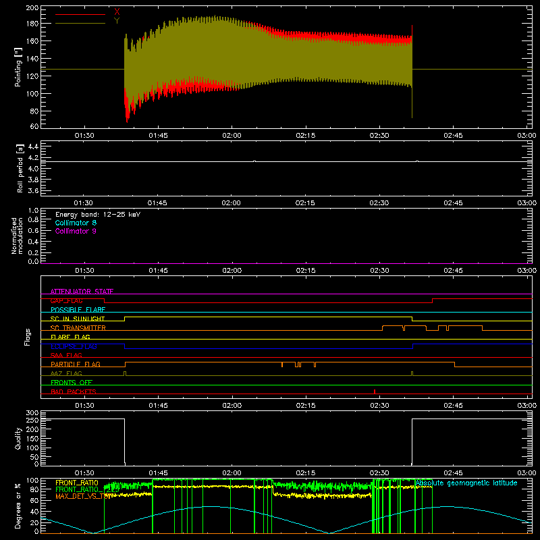
Task: Click the 4.4 tick label on Roll period axis
Action: [33, 146]
